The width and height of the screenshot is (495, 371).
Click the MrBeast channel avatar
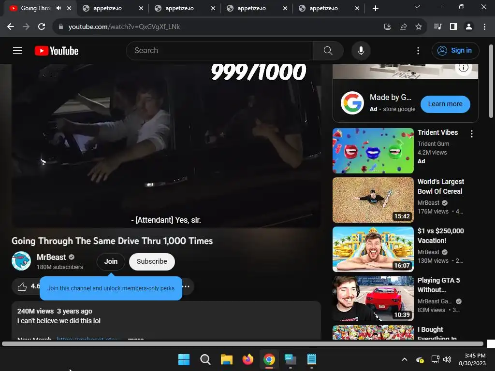[x=21, y=261]
